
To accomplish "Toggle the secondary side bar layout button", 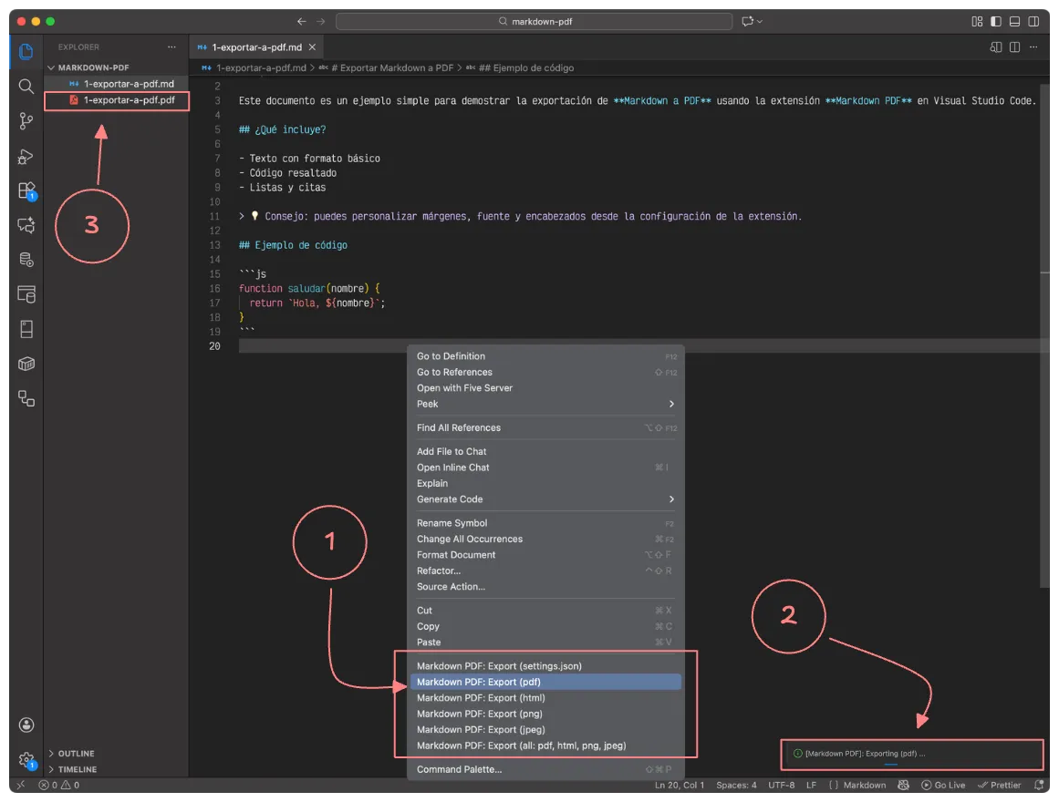I will pyautogui.click(x=1034, y=21).
